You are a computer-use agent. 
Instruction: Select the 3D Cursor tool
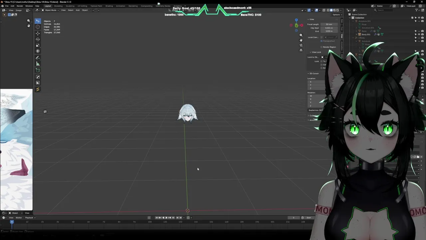click(38, 27)
